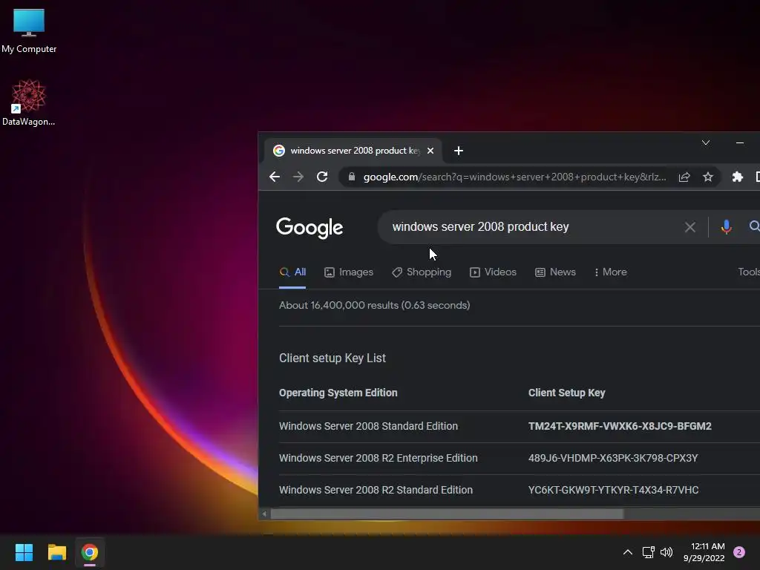The width and height of the screenshot is (760, 570).
Task: Go forward in Chrome
Action: pos(298,177)
